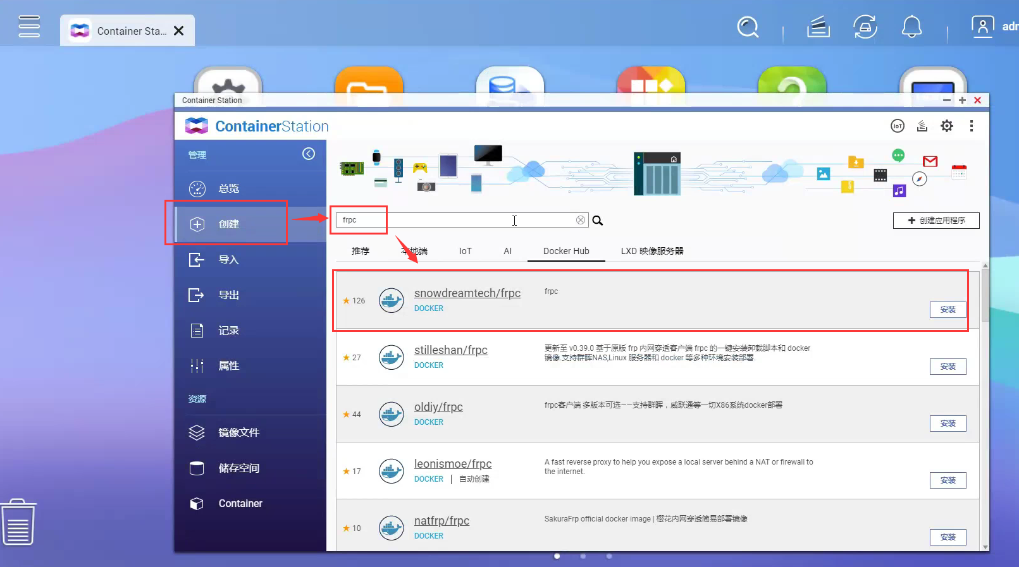Open the oldiy/frpc link
The height and width of the screenshot is (567, 1019).
[x=438, y=407]
